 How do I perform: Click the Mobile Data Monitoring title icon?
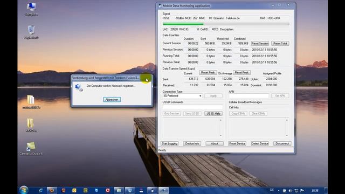pyautogui.click(x=160, y=6)
